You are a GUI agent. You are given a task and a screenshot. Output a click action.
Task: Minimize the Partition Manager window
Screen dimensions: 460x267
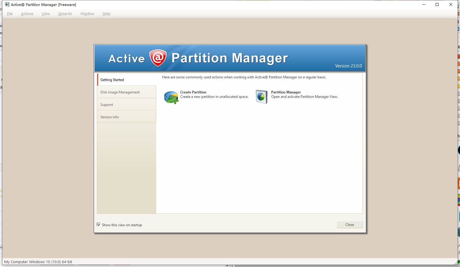tap(424, 4)
